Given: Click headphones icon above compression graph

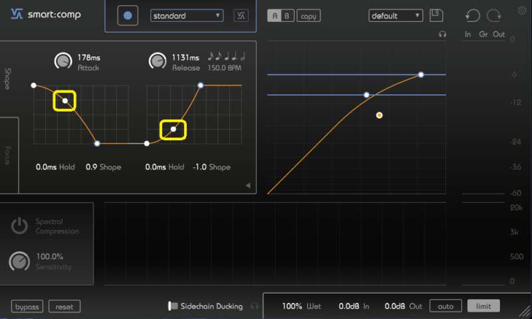Looking at the screenshot, I should pos(442,34).
